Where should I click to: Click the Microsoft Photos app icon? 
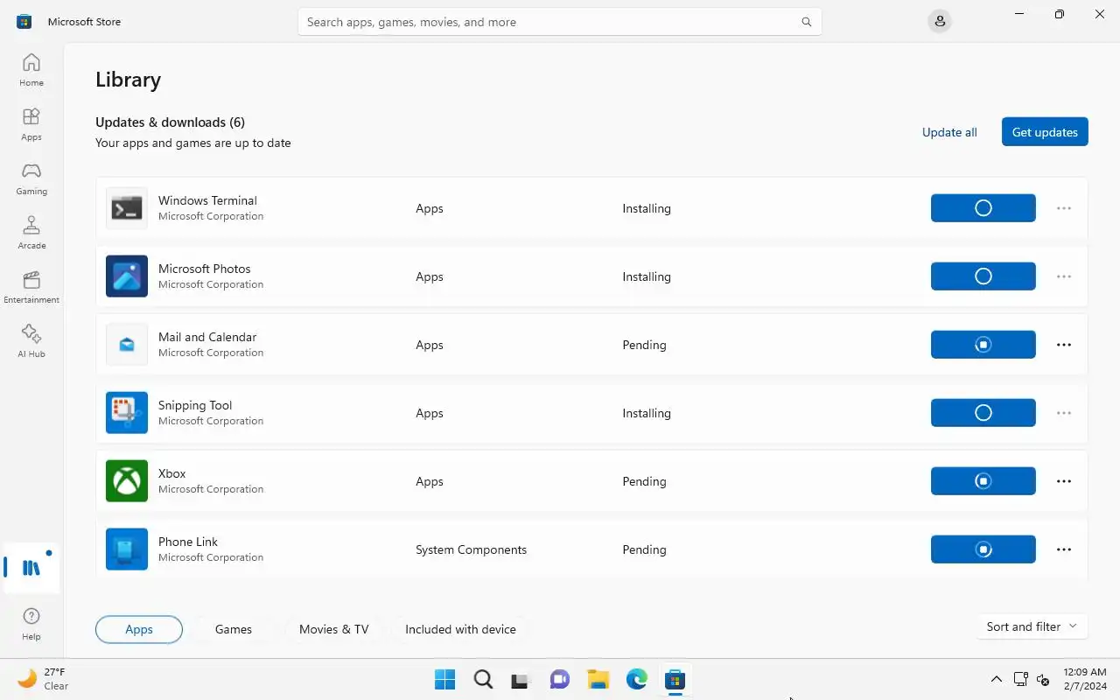[127, 276]
